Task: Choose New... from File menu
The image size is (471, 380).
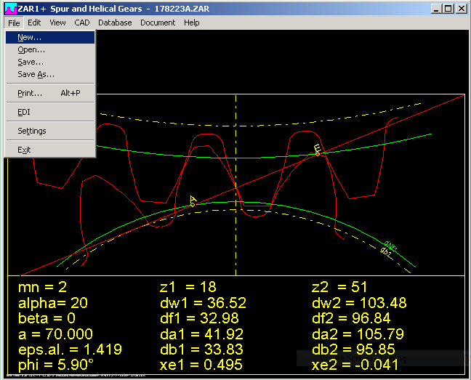Action: click(50, 38)
